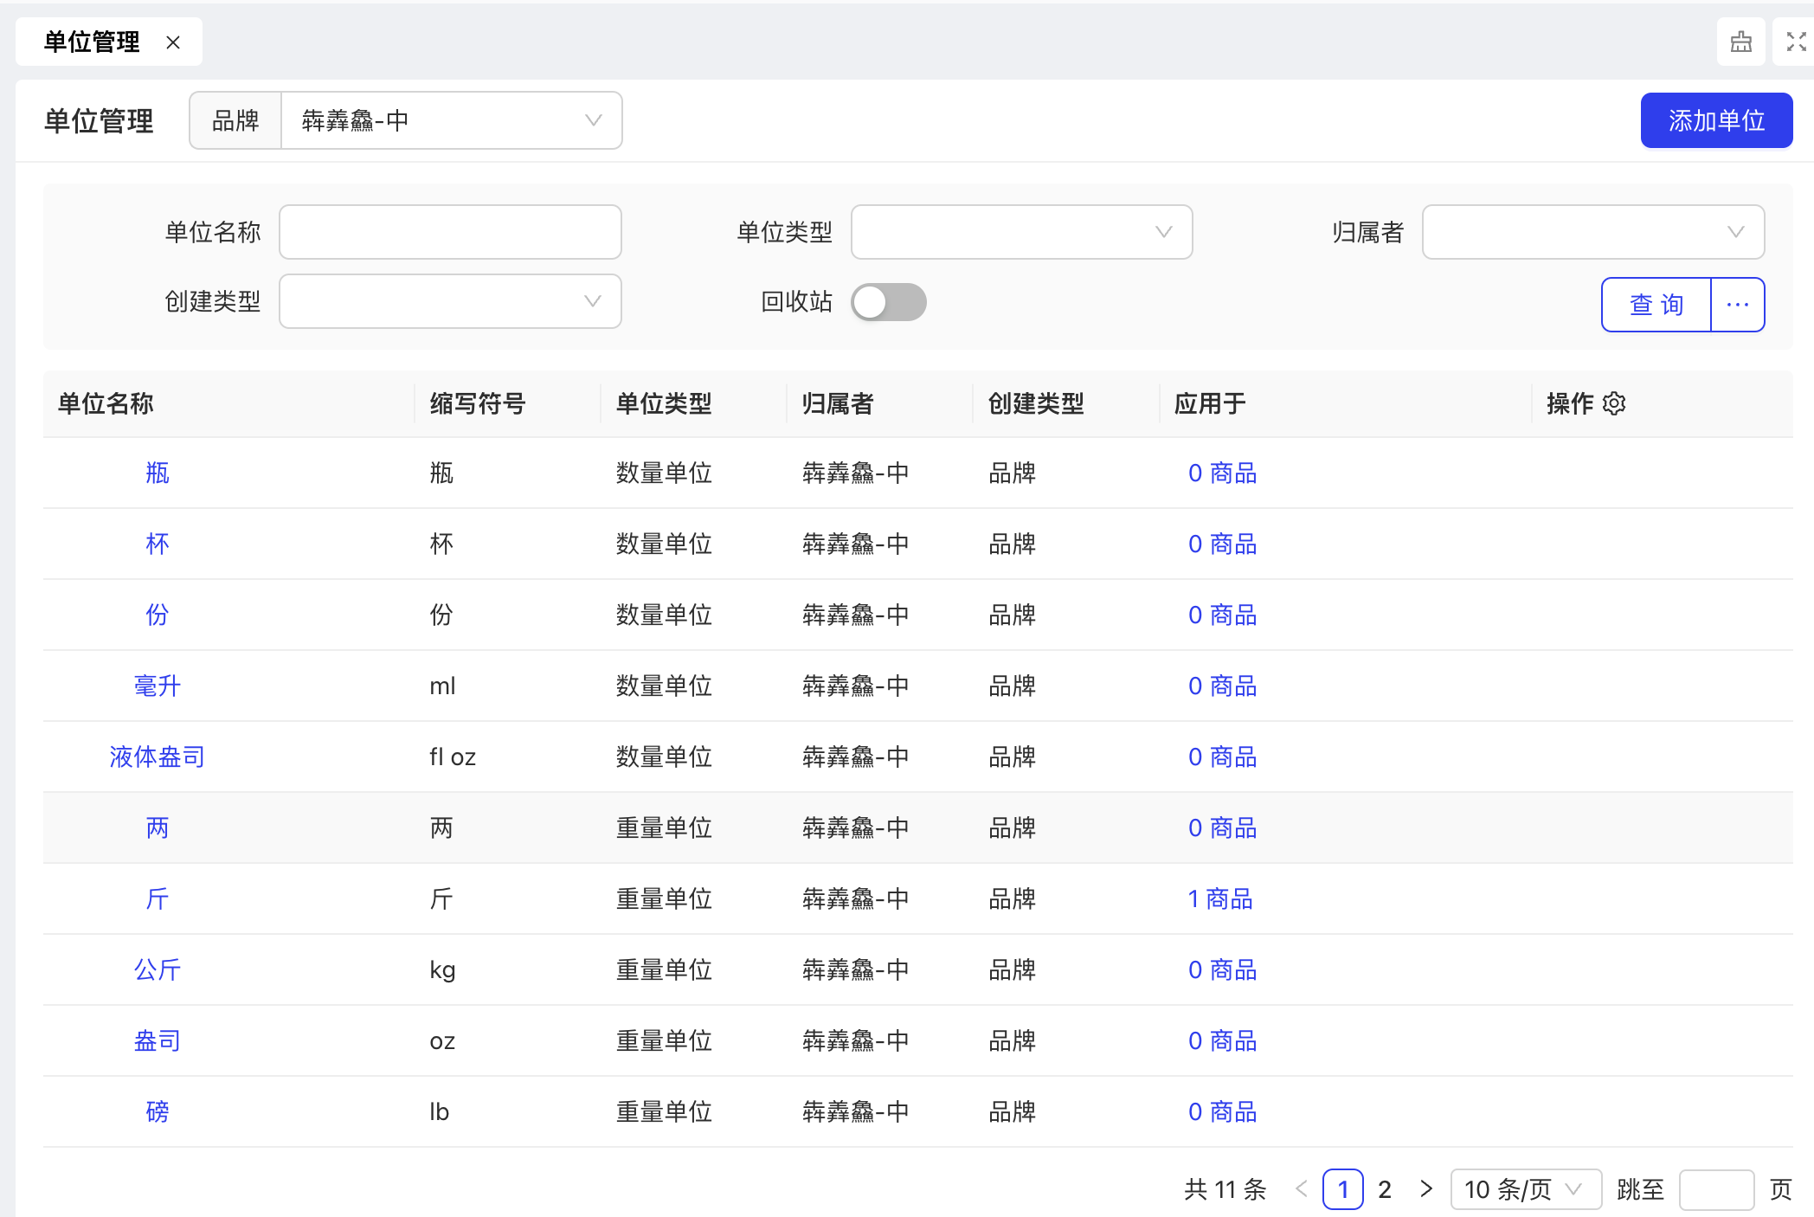Open the 两 unit link

coord(158,827)
